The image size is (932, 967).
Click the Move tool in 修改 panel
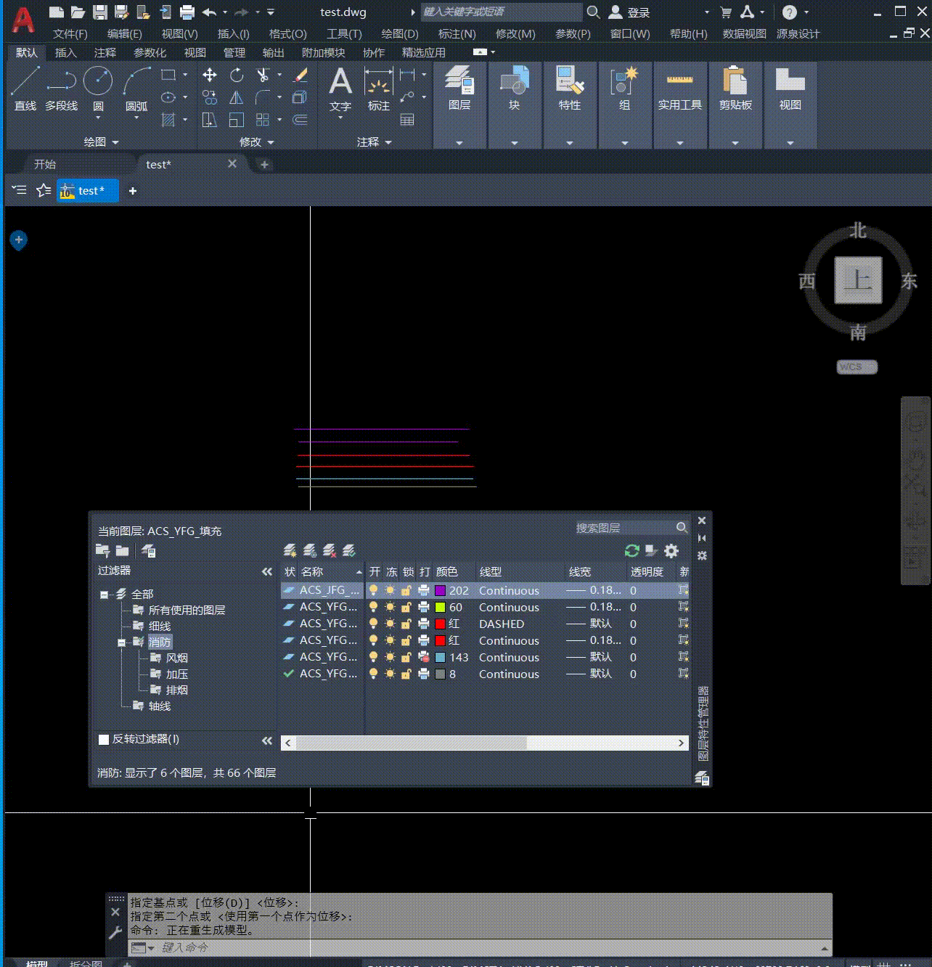click(210, 75)
